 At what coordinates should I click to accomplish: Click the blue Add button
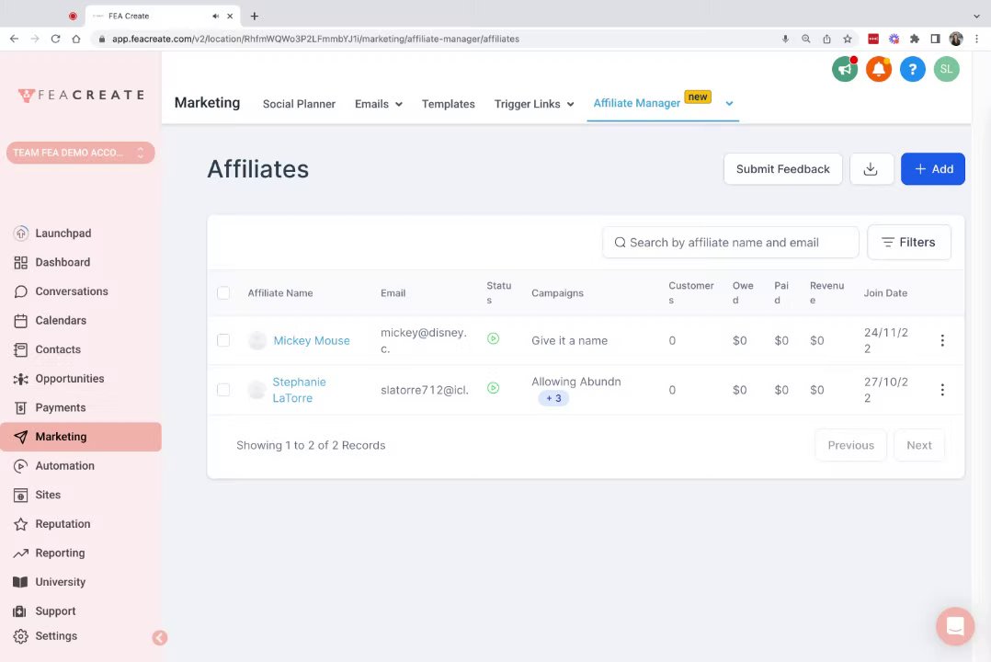click(932, 169)
